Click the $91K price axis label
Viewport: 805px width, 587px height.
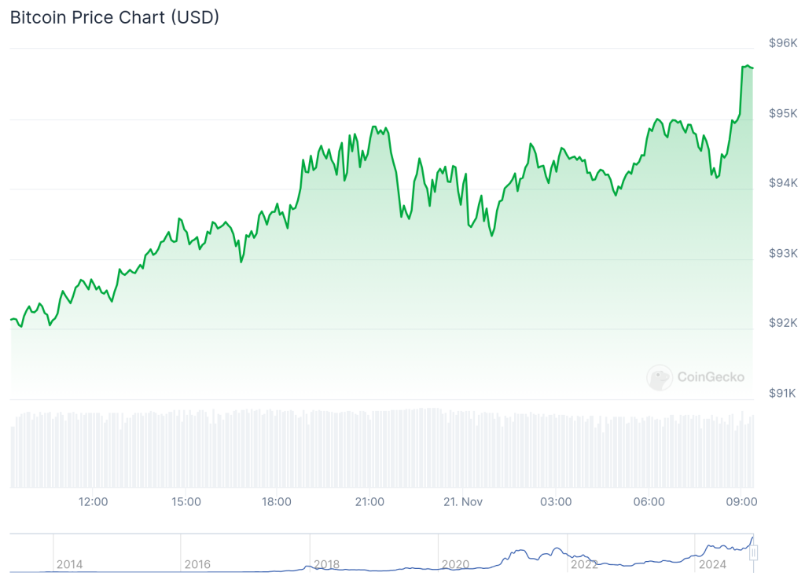coord(783,393)
